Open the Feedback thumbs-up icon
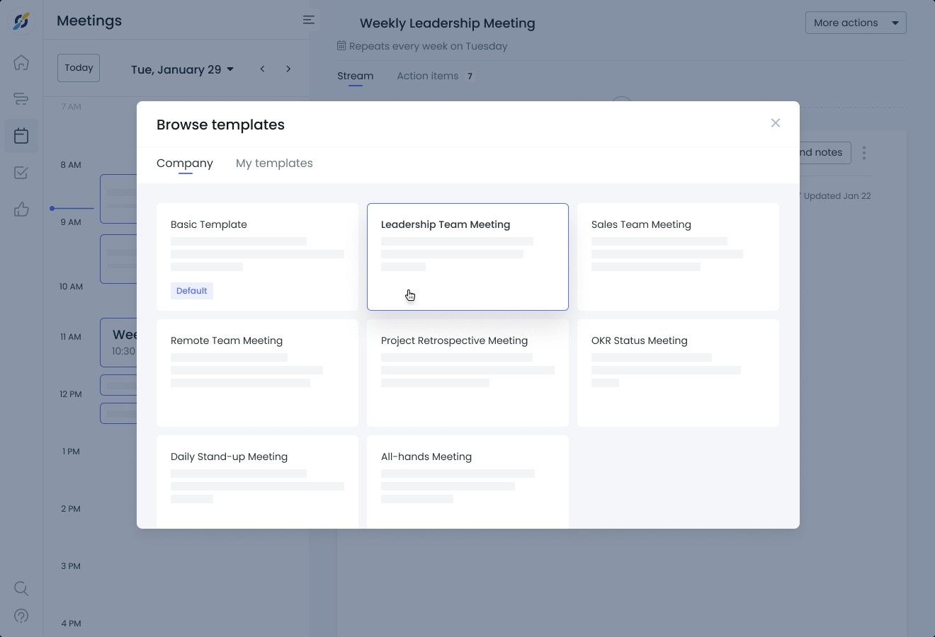Image resolution: width=935 pixels, height=637 pixels. 21,210
